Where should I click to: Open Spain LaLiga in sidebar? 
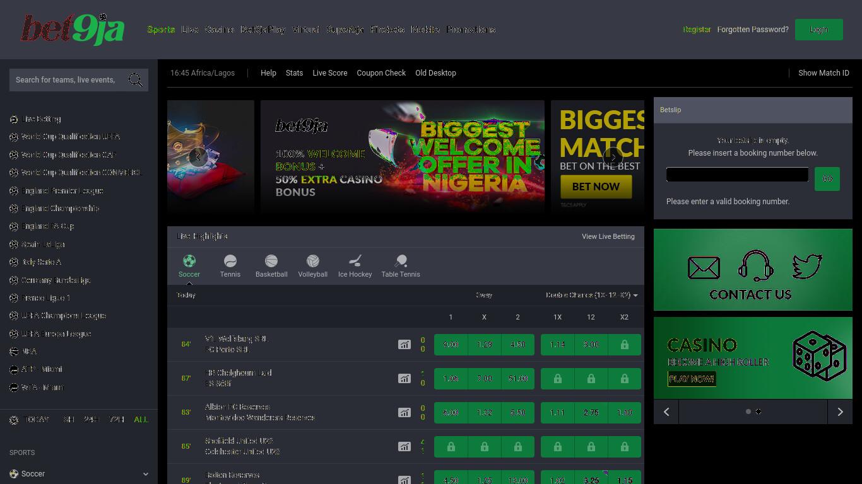(43, 245)
